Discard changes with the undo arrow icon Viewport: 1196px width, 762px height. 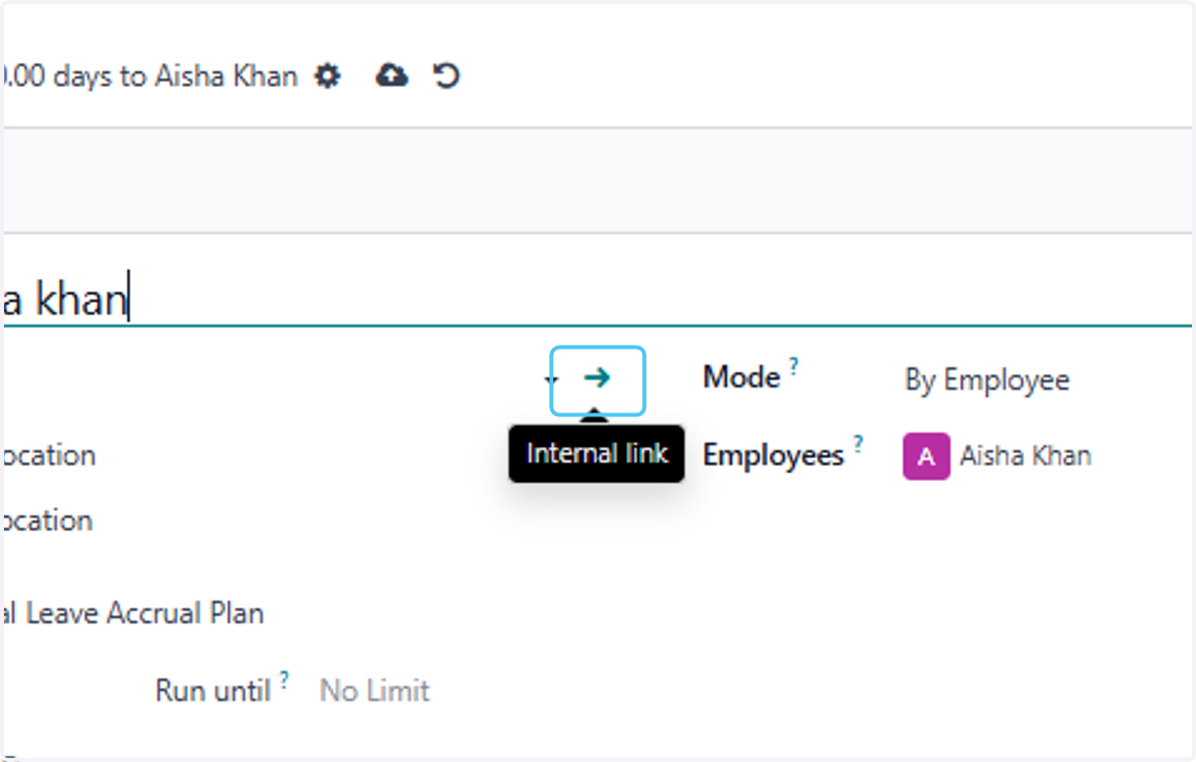[447, 76]
